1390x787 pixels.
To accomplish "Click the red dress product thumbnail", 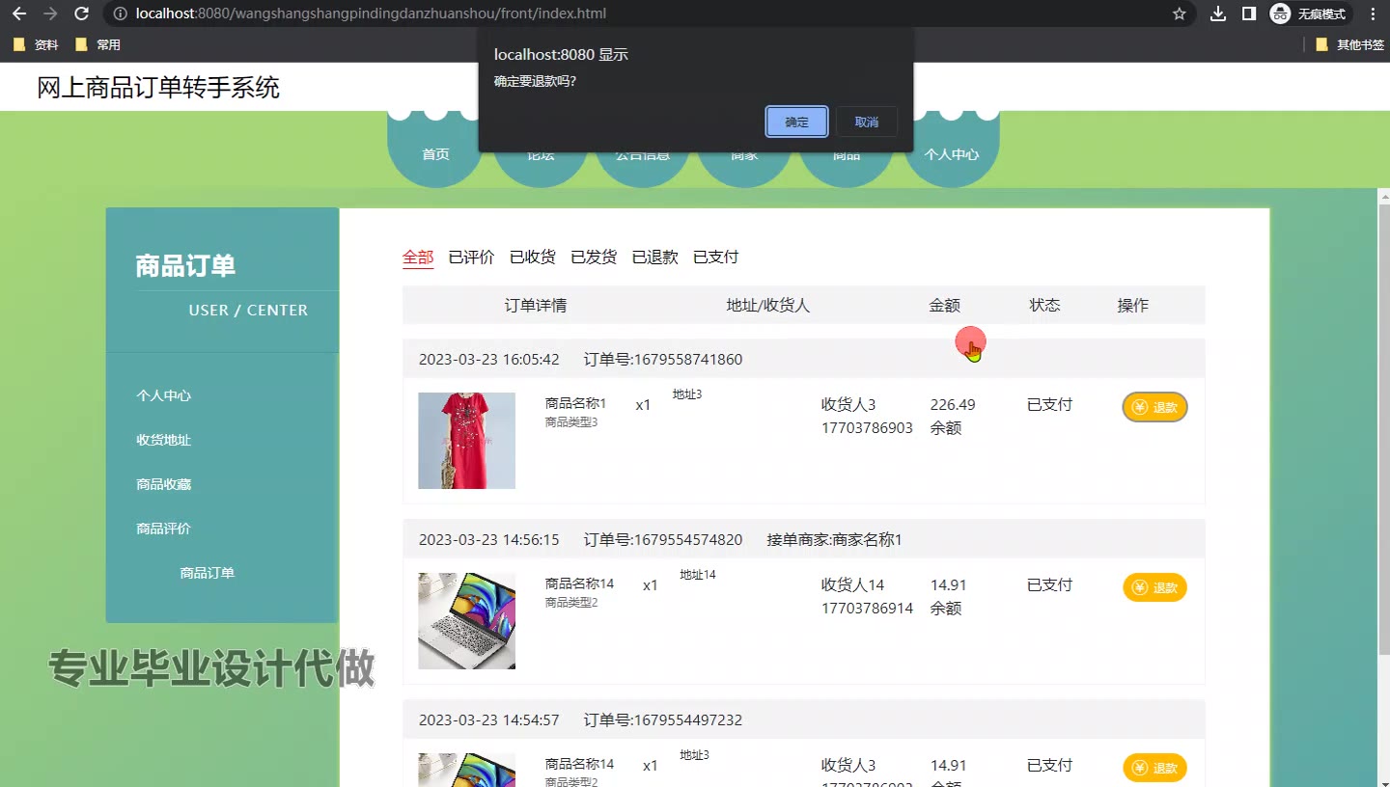I will click(x=466, y=440).
